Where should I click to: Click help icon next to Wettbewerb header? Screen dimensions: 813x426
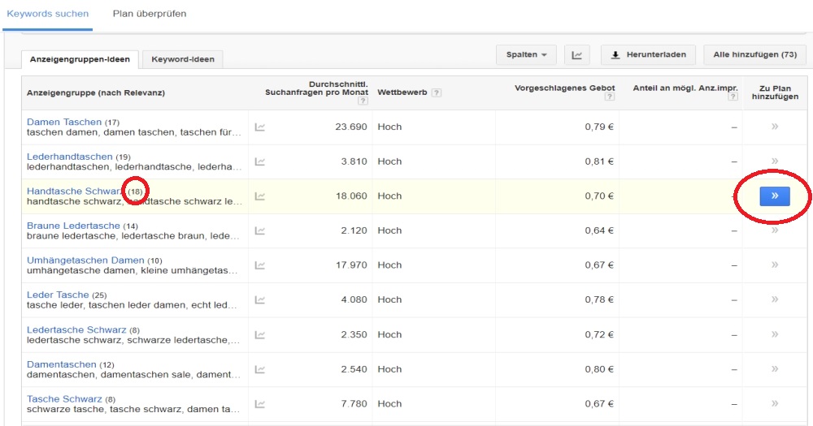tap(437, 93)
